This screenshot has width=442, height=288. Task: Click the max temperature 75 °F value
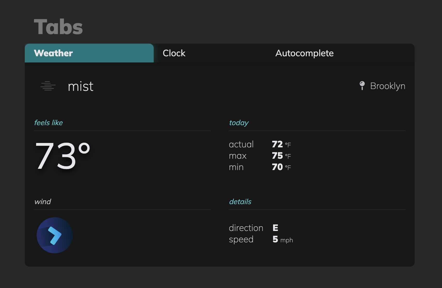(x=281, y=156)
